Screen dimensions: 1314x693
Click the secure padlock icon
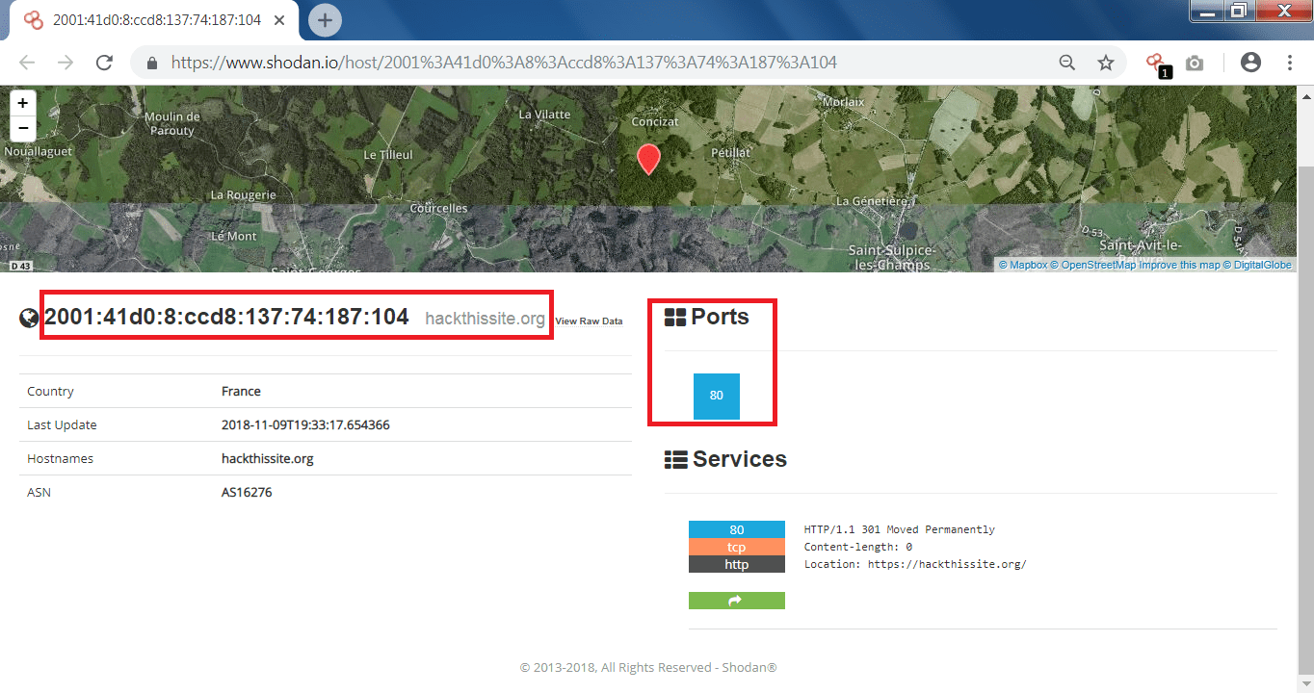click(151, 63)
